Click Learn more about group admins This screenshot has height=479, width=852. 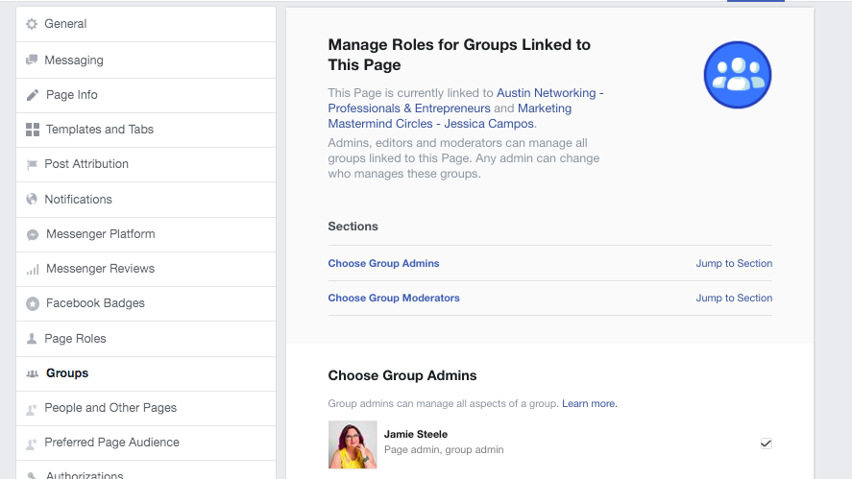(589, 404)
